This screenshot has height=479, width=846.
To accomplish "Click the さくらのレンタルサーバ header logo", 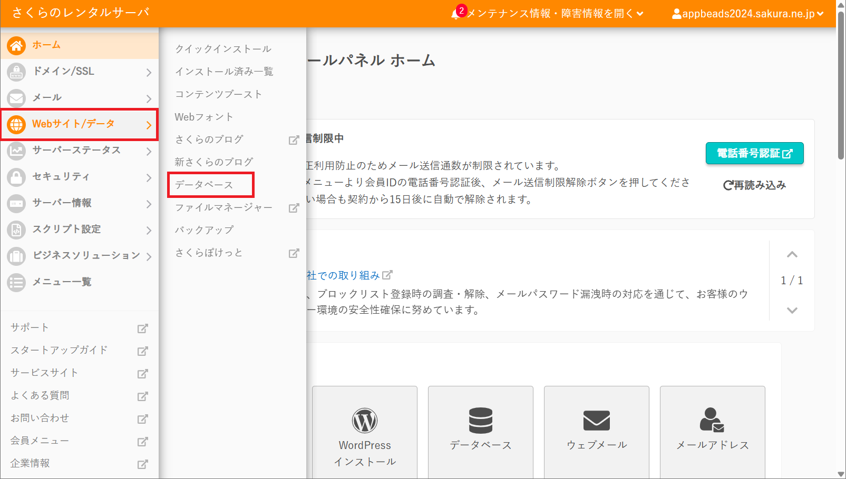I will click(x=81, y=13).
